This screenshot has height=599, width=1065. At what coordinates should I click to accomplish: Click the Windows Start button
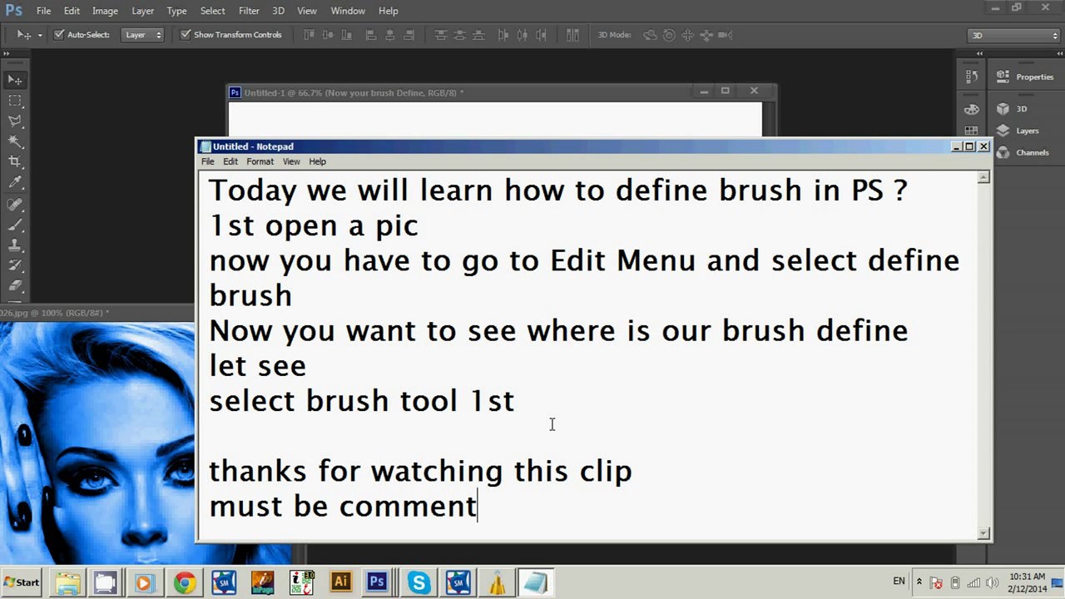22,582
